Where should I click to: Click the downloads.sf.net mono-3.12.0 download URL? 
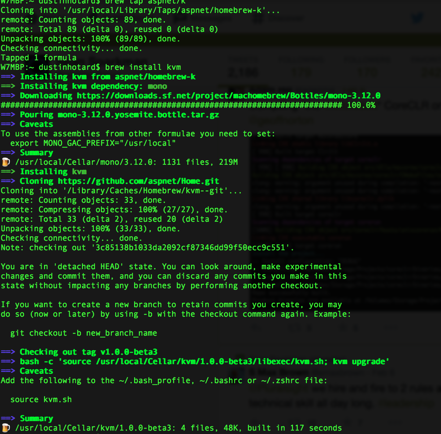point(229,96)
